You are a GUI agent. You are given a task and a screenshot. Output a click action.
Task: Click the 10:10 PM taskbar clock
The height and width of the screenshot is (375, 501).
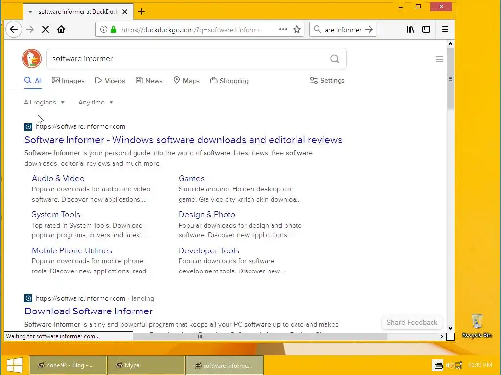pyautogui.click(x=480, y=365)
